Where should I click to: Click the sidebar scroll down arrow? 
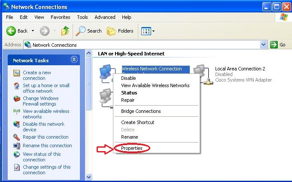pyautogui.click(x=88, y=177)
